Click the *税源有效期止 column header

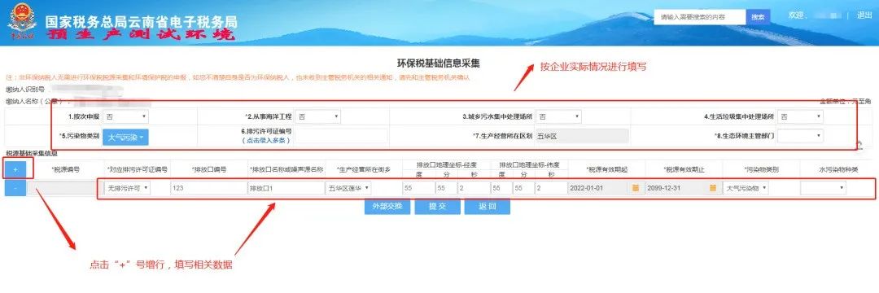tap(684, 169)
